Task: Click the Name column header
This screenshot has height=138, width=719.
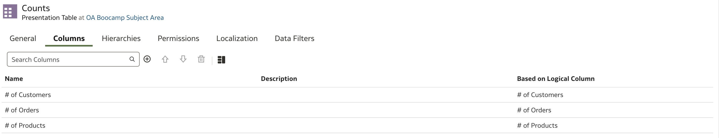Action: coord(14,79)
